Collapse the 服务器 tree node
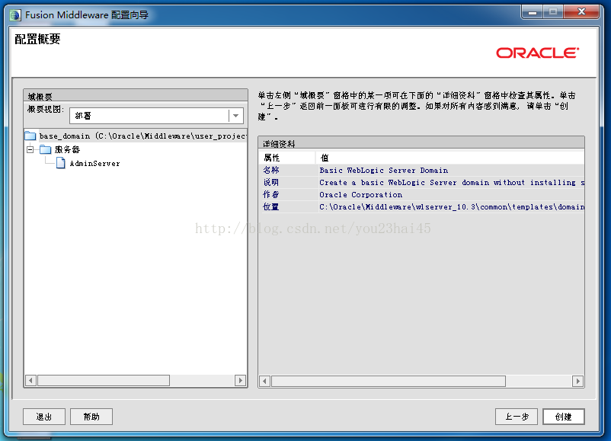 coord(30,149)
